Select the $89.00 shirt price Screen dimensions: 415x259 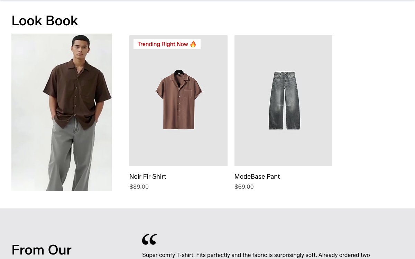click(139, 187)
